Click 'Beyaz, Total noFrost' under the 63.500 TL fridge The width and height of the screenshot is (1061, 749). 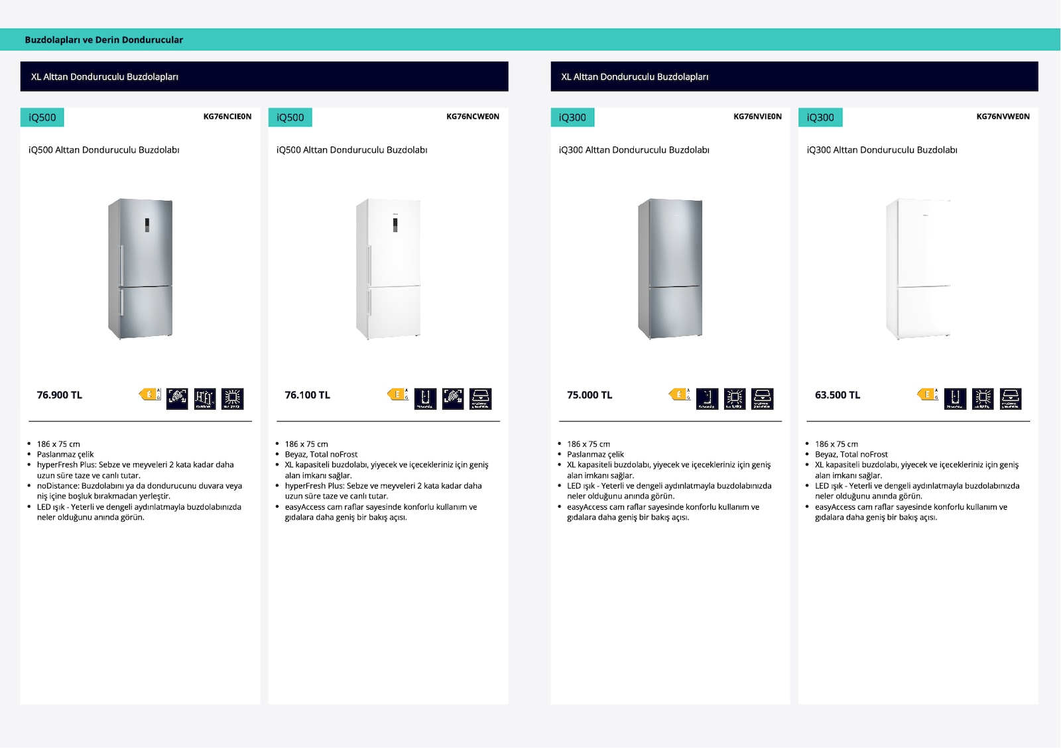tap(851, 455)
